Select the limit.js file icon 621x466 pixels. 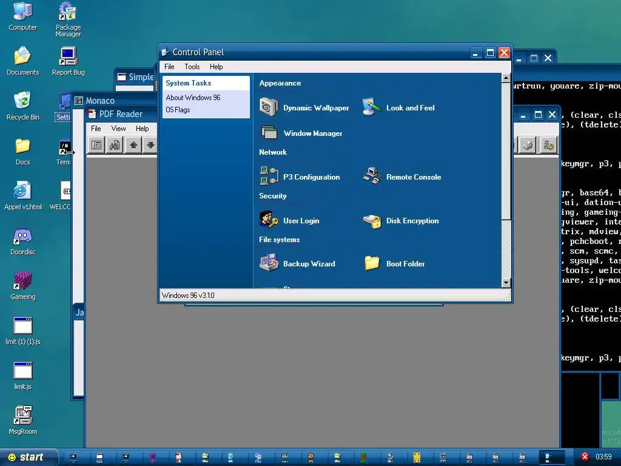click(22, 376)
